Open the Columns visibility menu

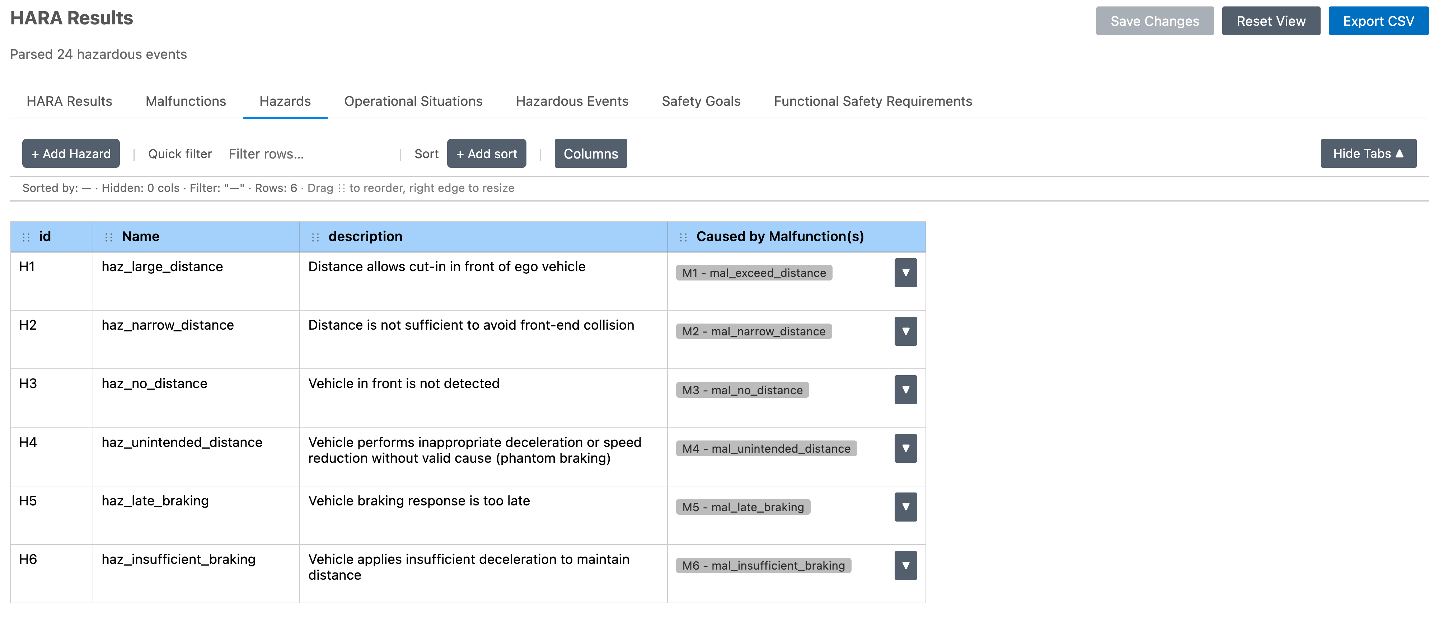click(590, 154)
